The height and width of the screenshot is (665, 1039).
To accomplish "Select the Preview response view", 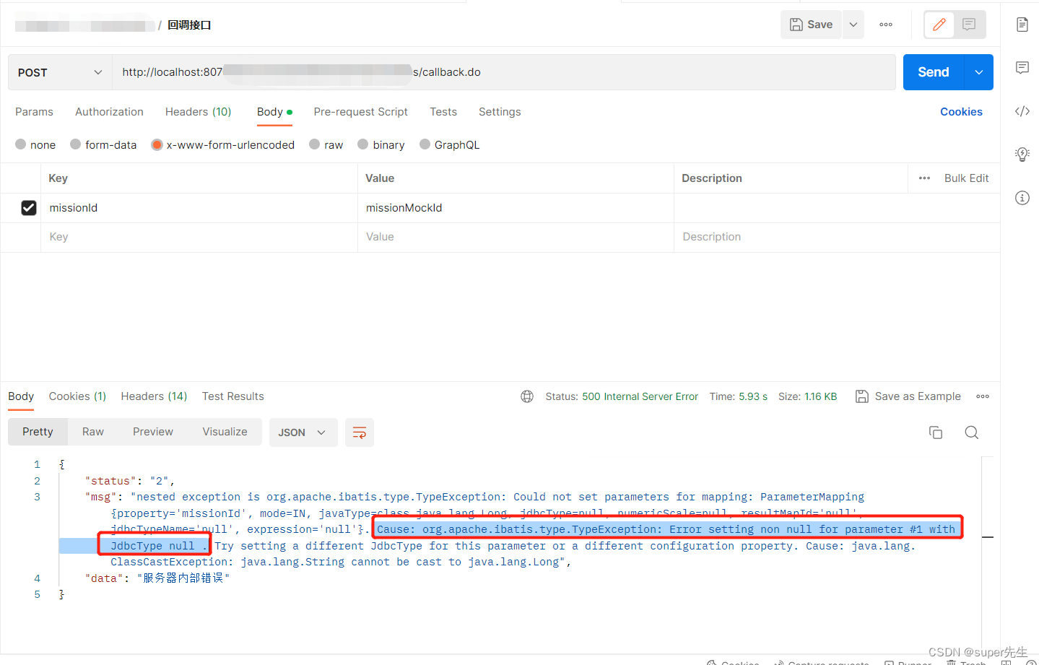I will (x=153, y=432).
